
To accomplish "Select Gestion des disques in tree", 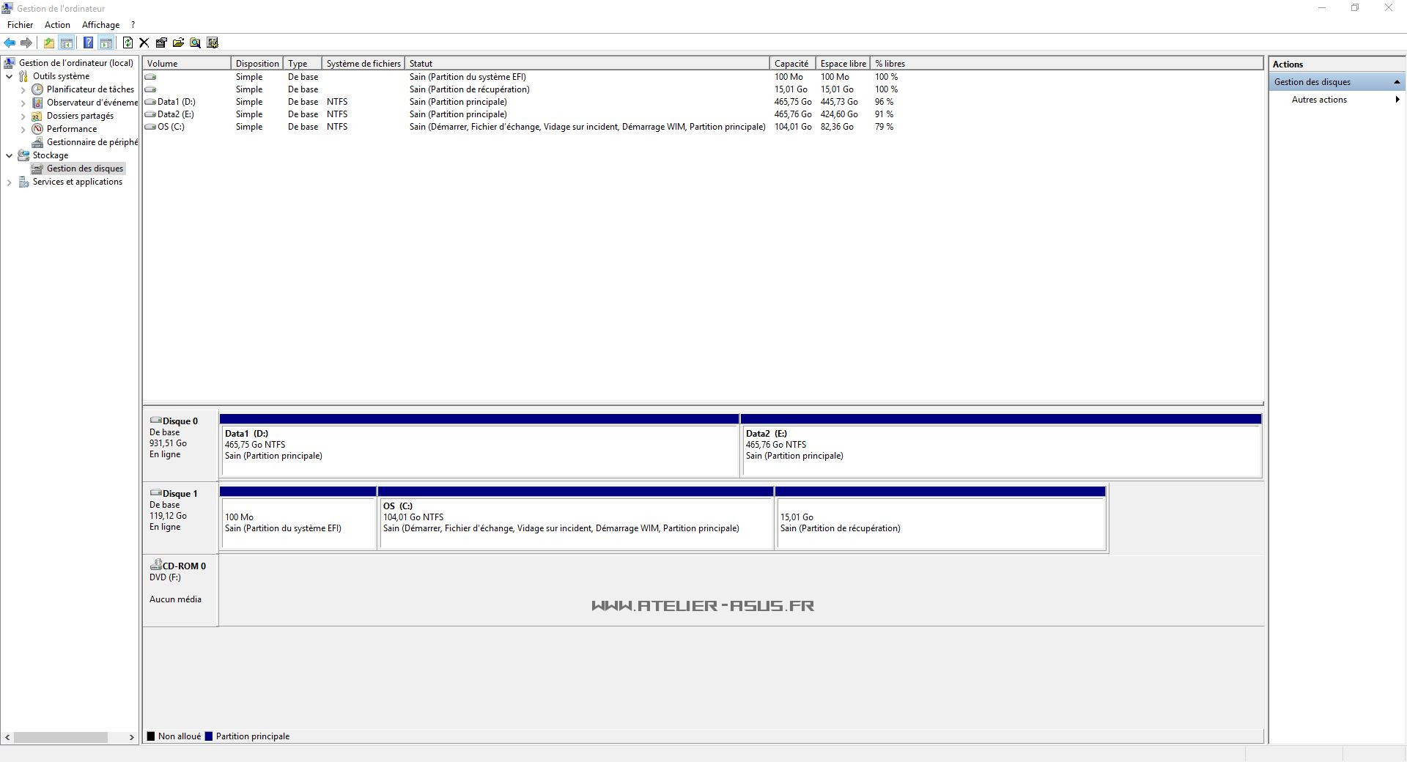I will pos(85,169).
